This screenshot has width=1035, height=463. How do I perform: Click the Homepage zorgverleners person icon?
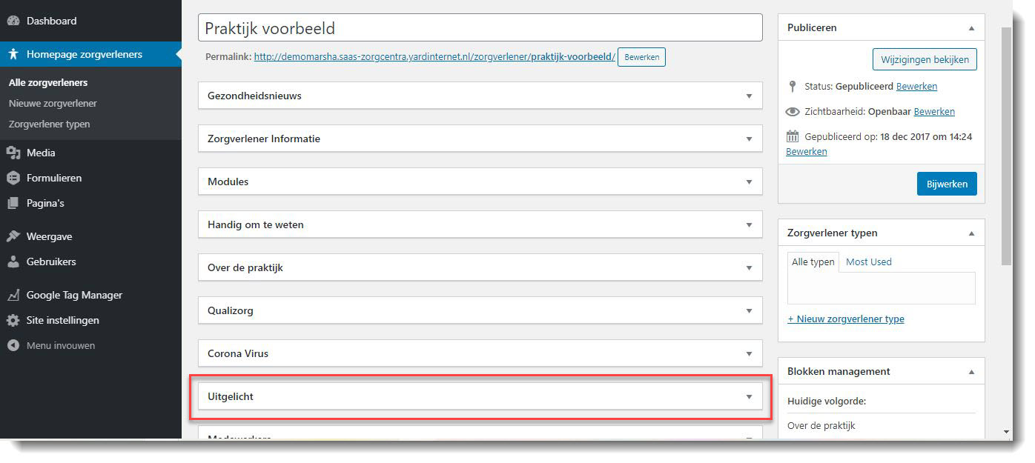pos(13,54)
